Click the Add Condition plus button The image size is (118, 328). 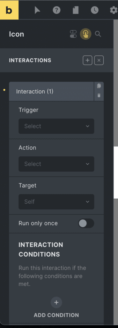(x=56, y=302)
